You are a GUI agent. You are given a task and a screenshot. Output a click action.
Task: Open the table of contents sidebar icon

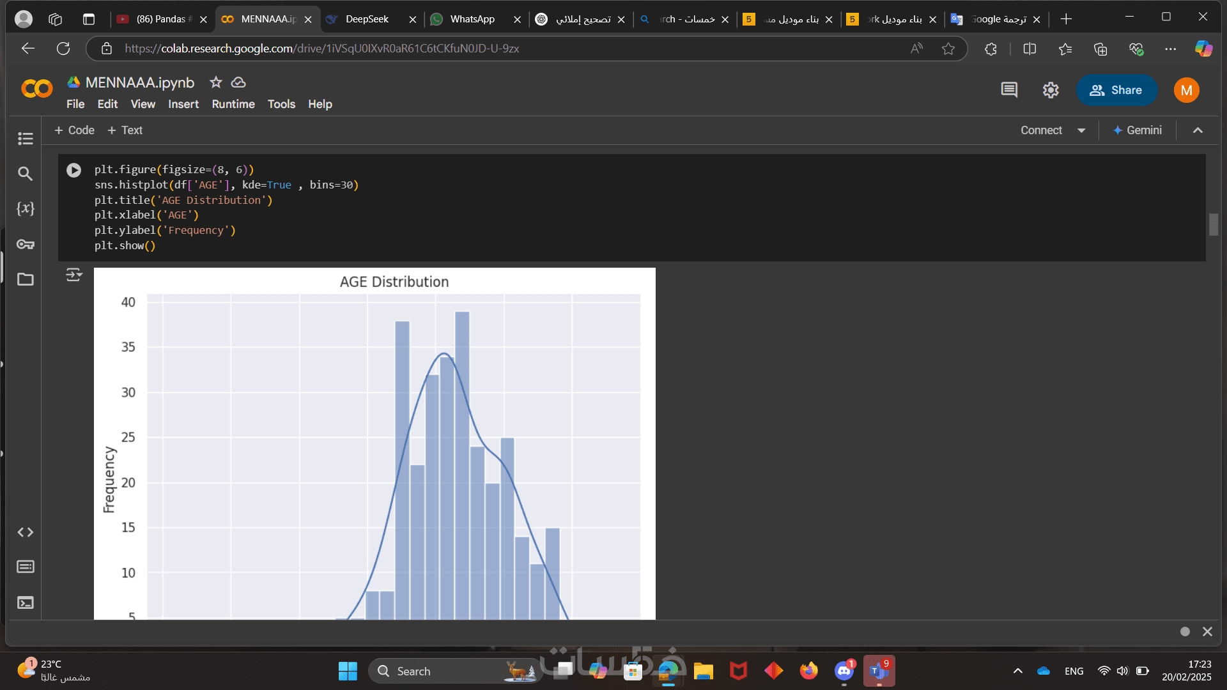pyautogui.click(x=26, y=139)
